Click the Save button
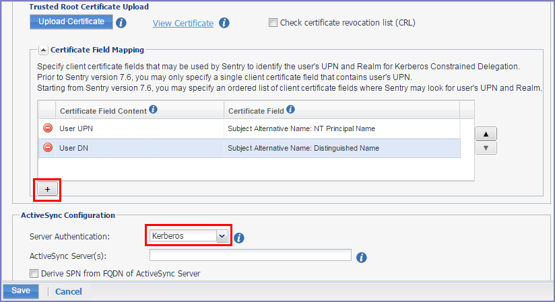The image size is (555, 302). coord(20,291)
